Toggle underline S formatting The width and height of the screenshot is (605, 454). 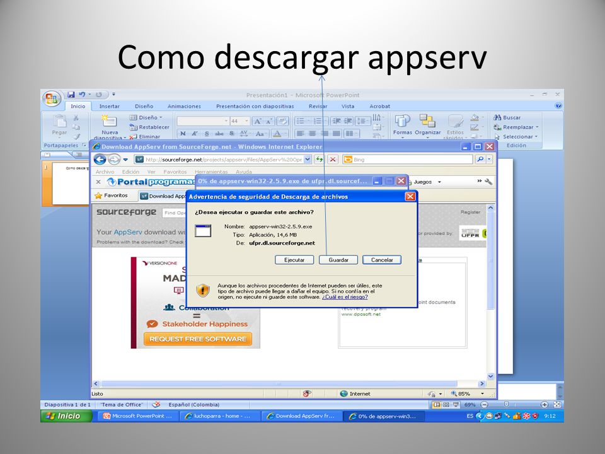tap(207, 134)
